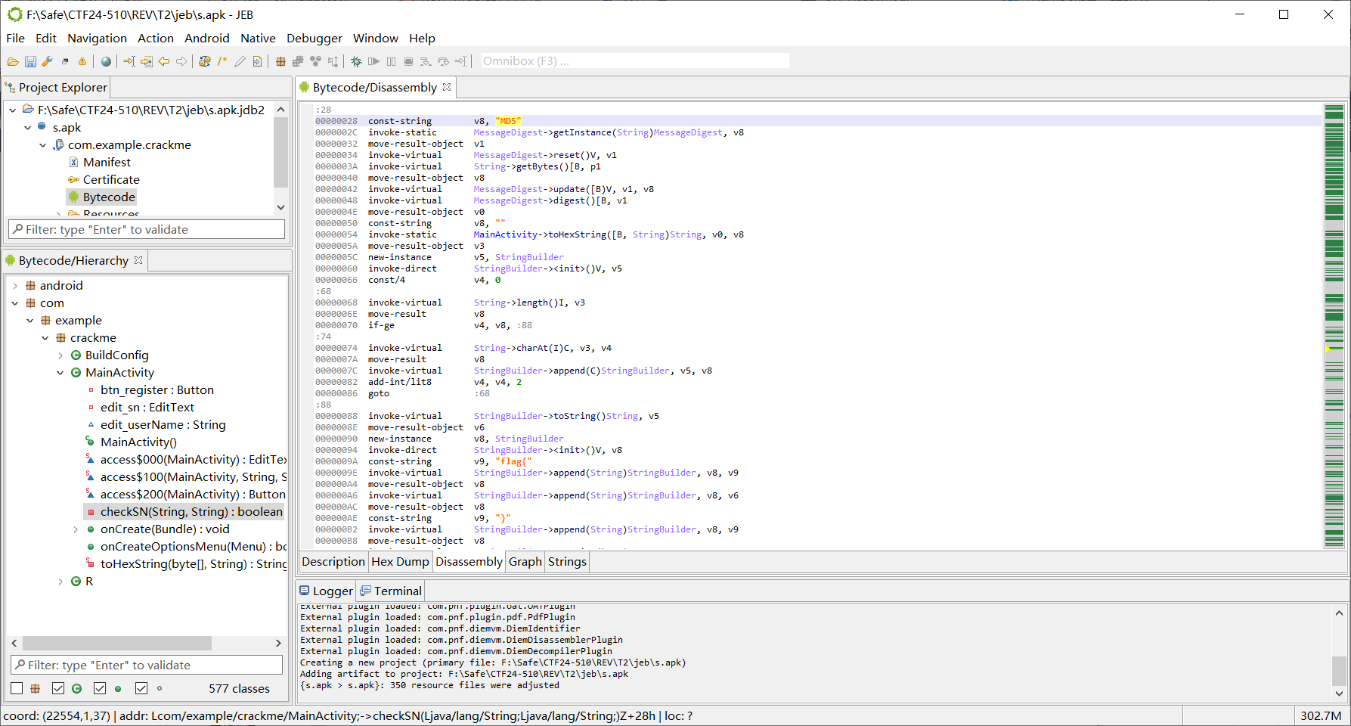
Task: Click the Logger panel vertical scrollbar thumb
Action: click(1339, 670)
